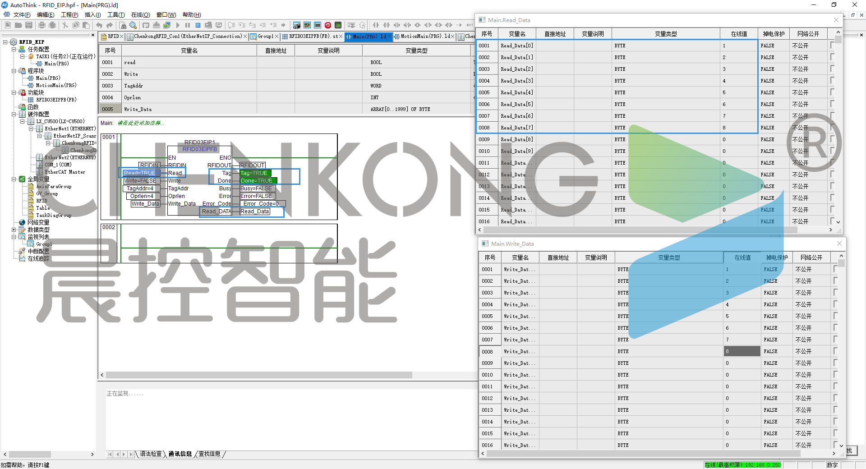Collapse the RFID_EIP root tree node
The height and width of the screenshot is (469, 866).
tap(5, 42)
